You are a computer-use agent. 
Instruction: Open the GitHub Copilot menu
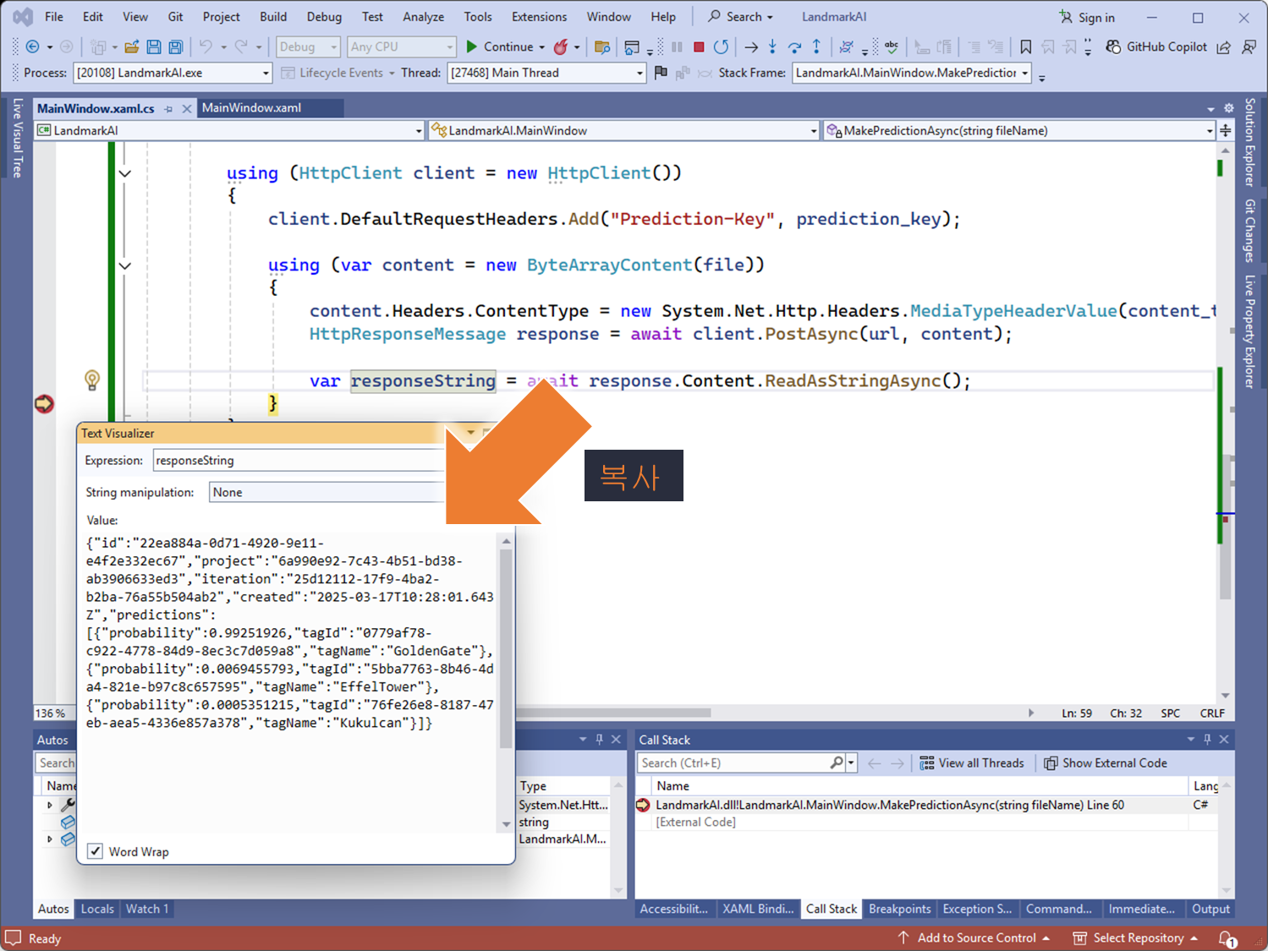[1156, 46]
